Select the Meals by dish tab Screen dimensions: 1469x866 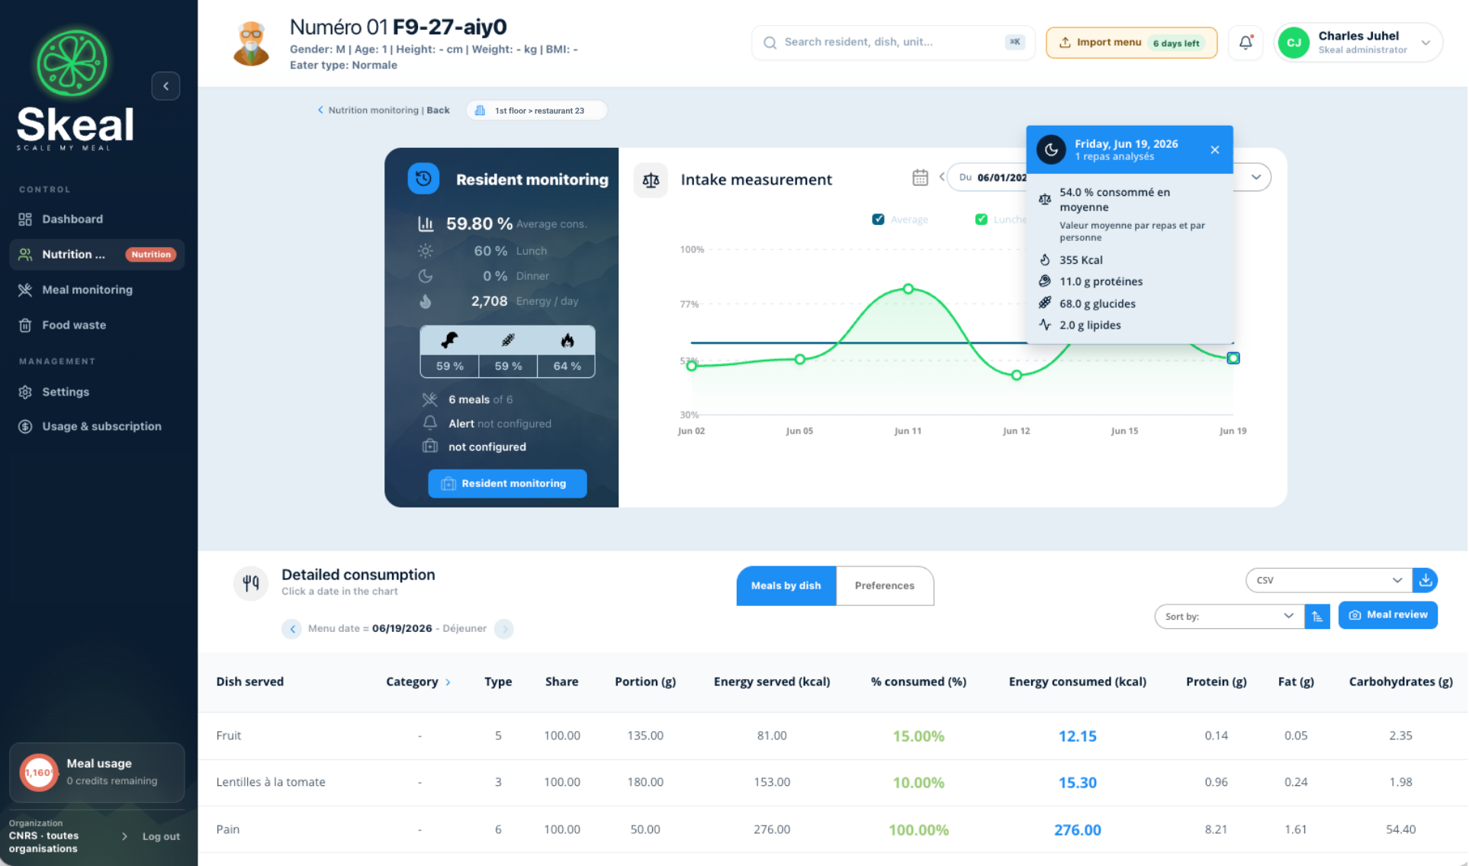pyautogui.click(x=786, y=585)
